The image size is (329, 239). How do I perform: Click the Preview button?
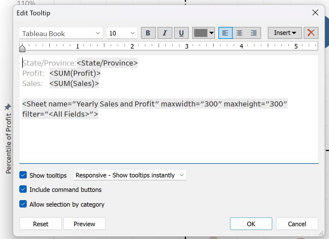click(x=84, y=224)
